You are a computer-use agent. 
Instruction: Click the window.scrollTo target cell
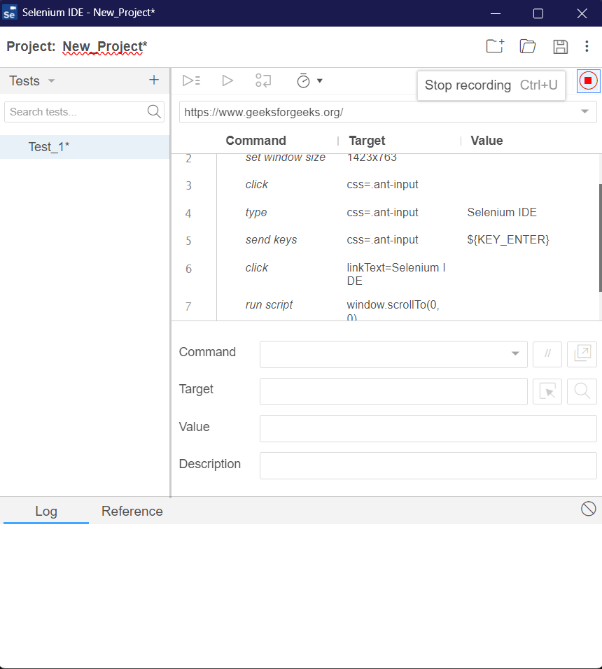tap(393, 311)
